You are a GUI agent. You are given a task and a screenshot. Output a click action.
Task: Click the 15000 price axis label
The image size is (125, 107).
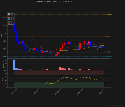pyautogui.click(x=4, y=49)
